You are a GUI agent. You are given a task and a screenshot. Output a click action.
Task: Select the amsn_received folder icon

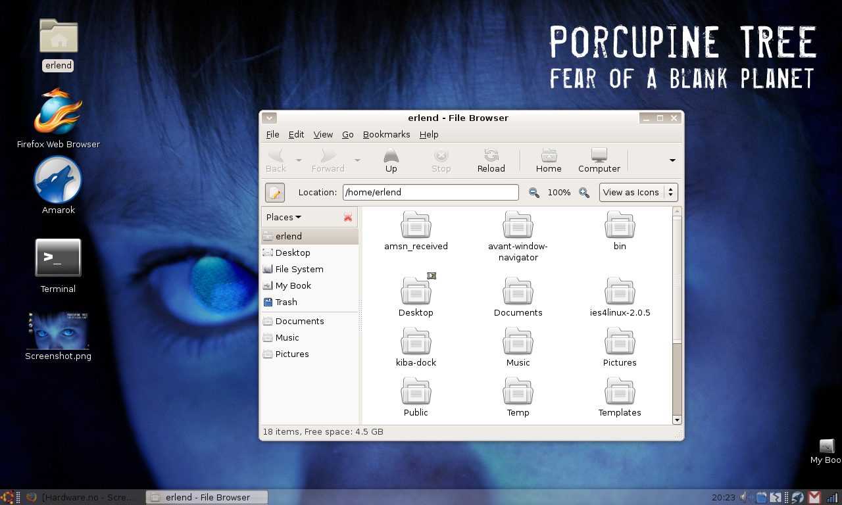416,231
